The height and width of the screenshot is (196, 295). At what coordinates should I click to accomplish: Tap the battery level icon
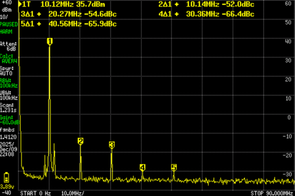(6, 177)
